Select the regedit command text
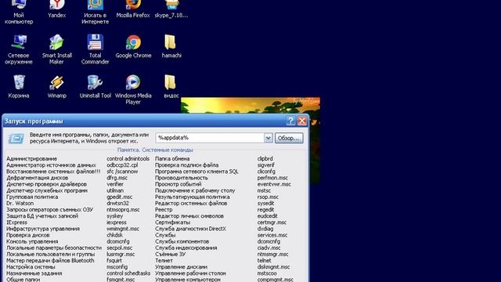 click(x=265, y=210)
